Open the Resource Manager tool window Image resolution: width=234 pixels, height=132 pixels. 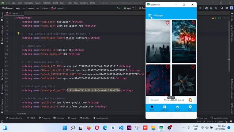2,34
